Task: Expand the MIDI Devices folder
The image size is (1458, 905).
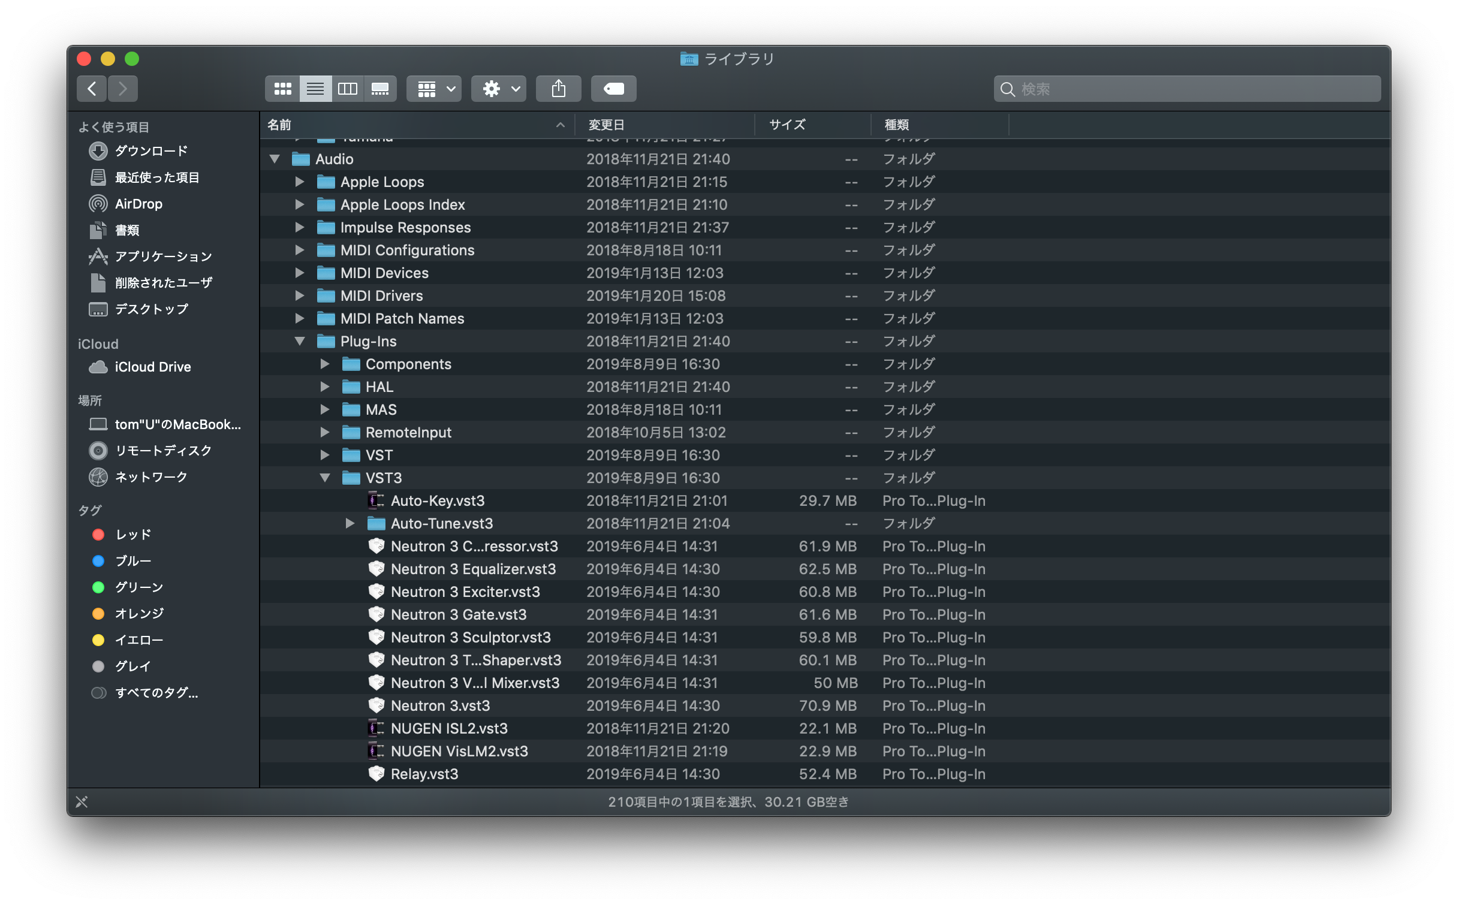Action: click(300, 273)
